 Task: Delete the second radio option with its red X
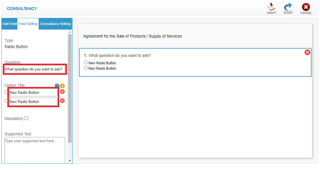[62, 101]
